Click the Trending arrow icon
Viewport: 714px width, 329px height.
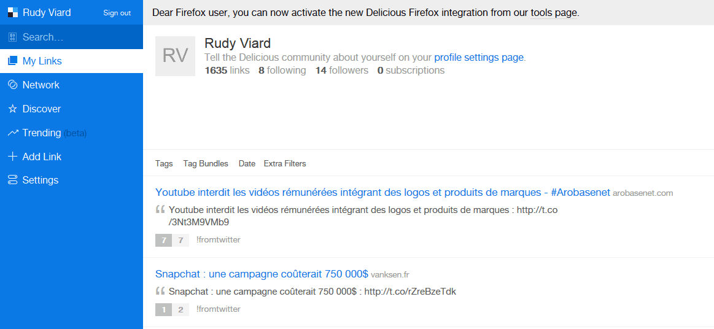point(13,133)
